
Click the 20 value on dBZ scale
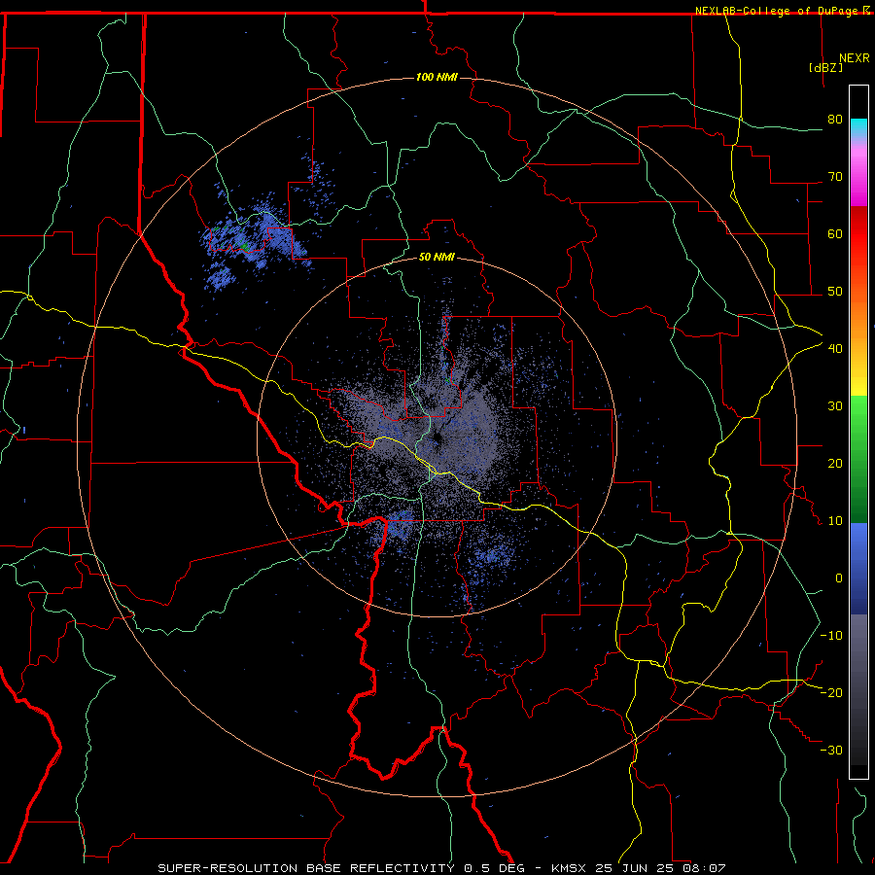(x=835, y=464)
